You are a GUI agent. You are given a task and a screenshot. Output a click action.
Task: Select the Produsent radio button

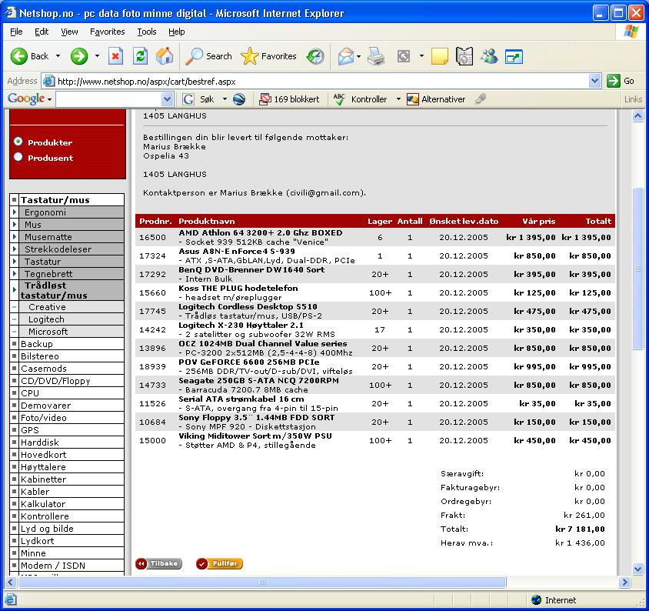click(18, 156)
